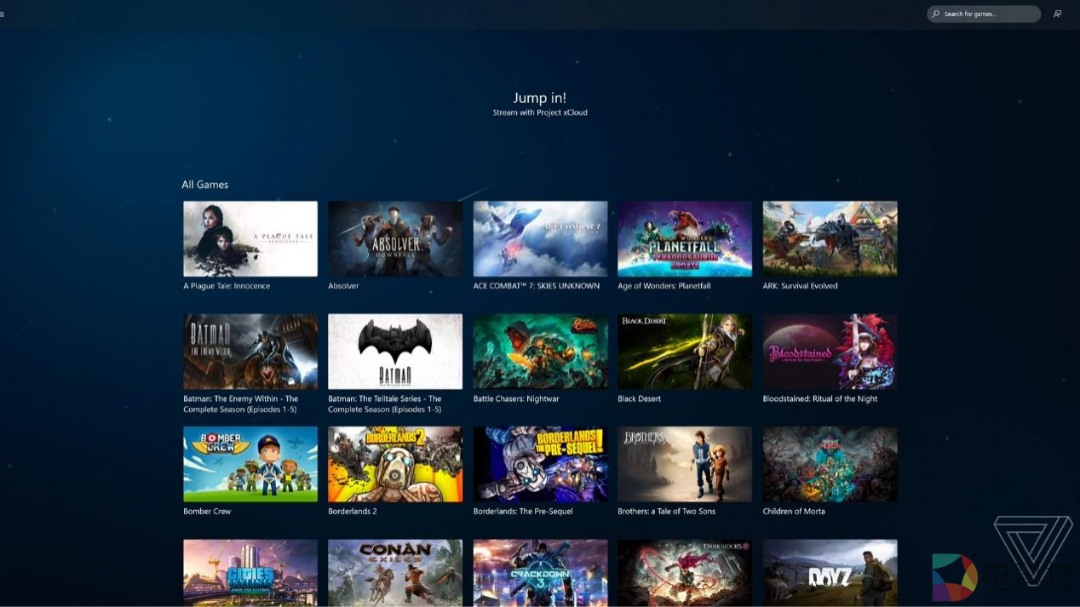Launch ACE COMBAT 7 thumbnail
This screenshot has width=1080, height=607.
[x=540, y=238]
